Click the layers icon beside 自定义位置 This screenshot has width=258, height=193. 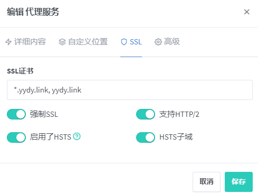coord(62,42)
